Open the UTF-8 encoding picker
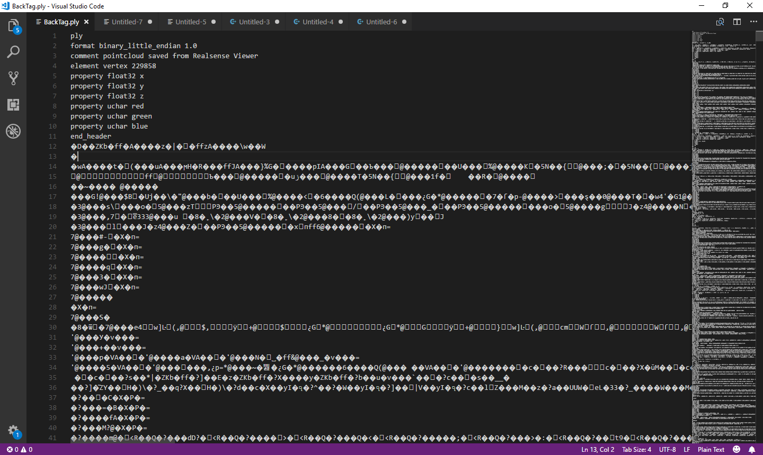The image size is (763, 455). click(667, 449)
